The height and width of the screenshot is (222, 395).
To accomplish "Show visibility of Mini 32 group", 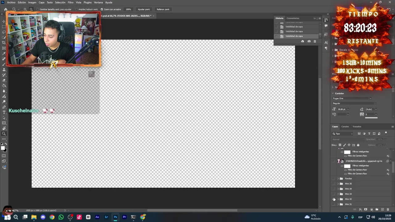I will click(x=334, y=199).
